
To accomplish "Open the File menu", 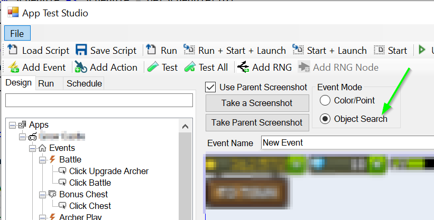I will tap(17, 33).
